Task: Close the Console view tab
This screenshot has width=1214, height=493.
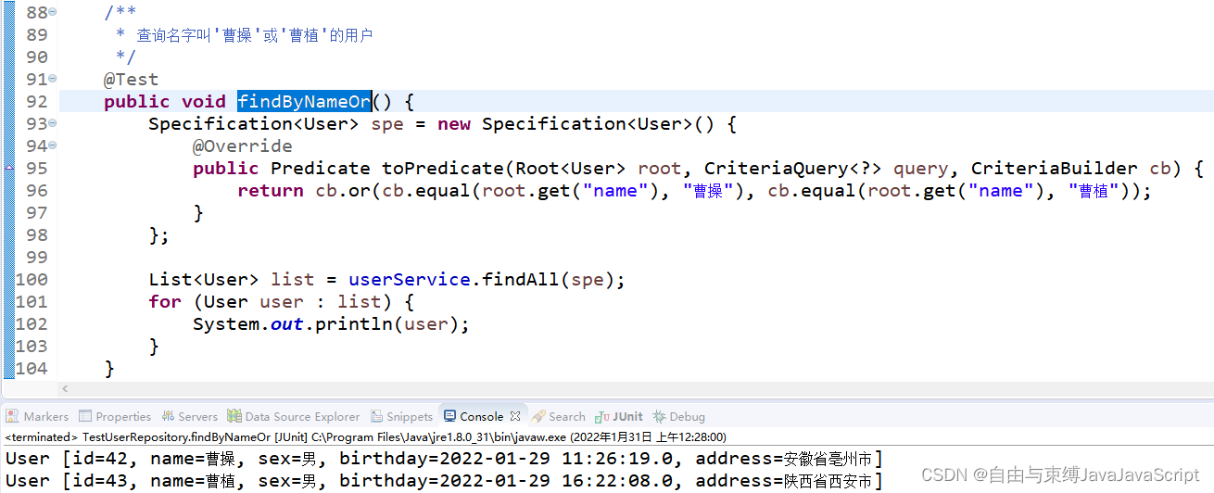Action: 516,416
